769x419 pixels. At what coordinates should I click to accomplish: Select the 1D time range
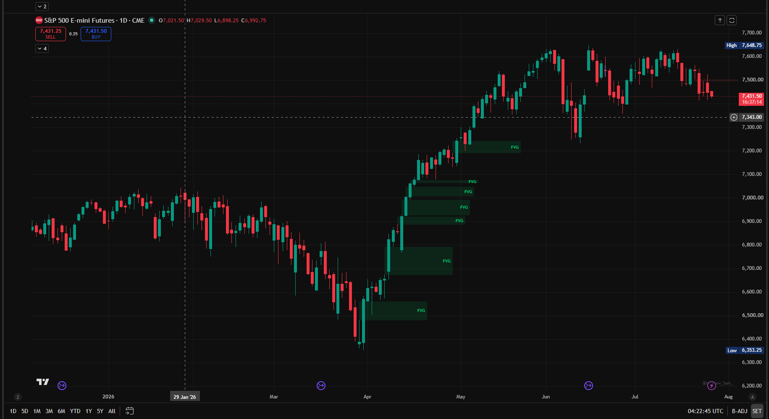pyautogui.click(x=13, y=411)
